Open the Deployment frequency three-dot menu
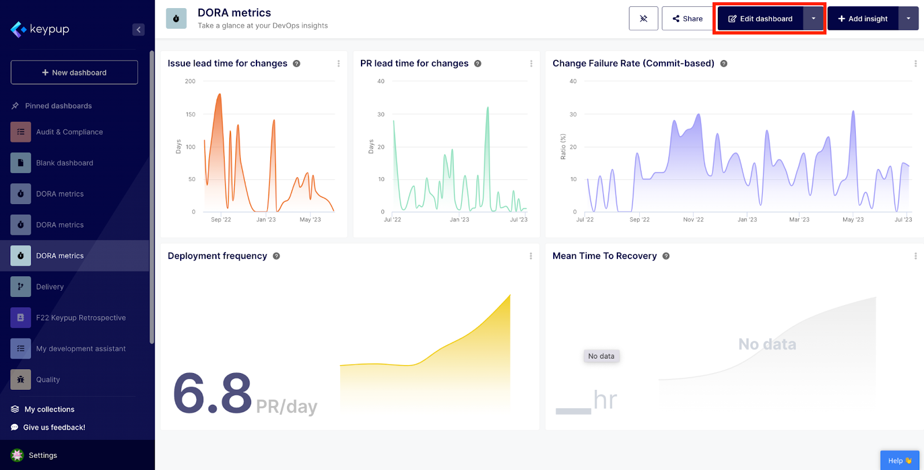 [531, 256]
